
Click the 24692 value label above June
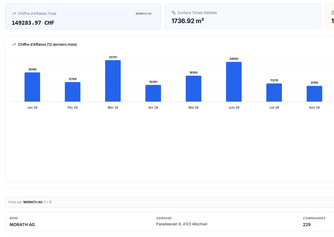[234, 59]
